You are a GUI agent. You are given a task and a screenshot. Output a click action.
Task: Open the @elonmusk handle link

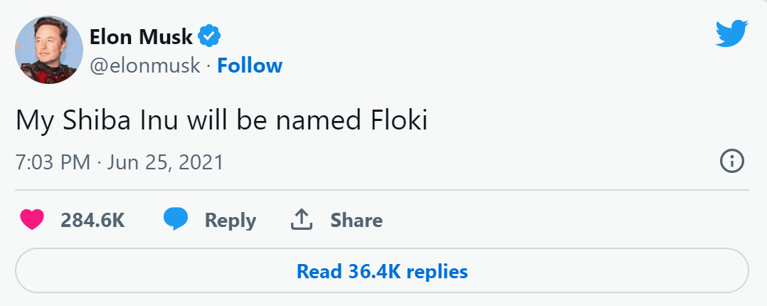[x=146, y=65]
